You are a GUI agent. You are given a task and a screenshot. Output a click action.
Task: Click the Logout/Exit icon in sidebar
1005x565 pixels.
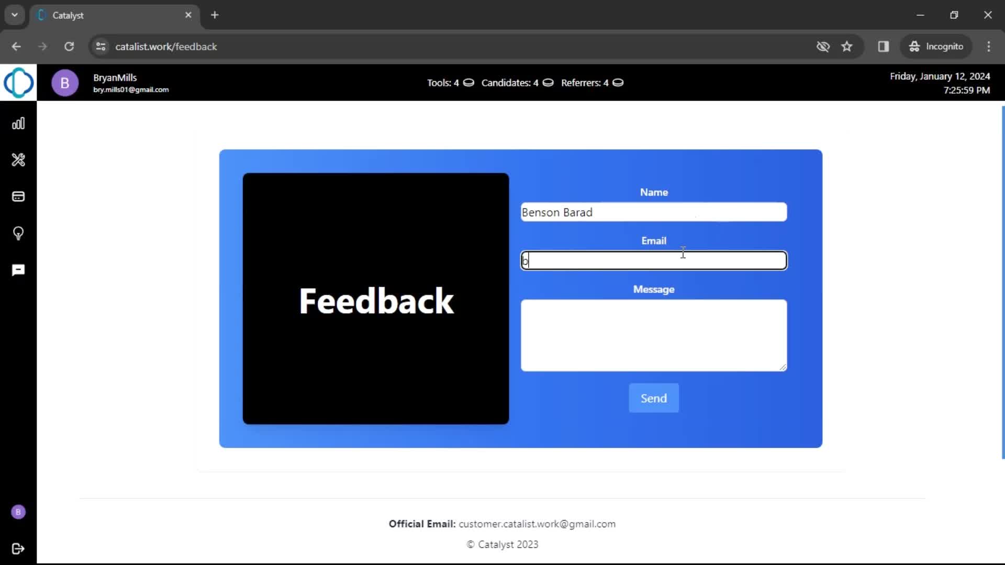(19, 548)
